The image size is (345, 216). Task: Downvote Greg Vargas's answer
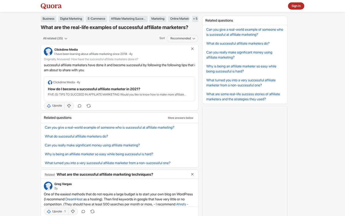[73, 211]
